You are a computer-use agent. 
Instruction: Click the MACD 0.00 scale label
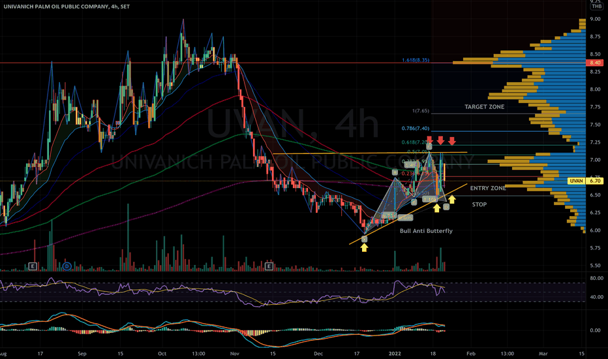coord(595,331)
